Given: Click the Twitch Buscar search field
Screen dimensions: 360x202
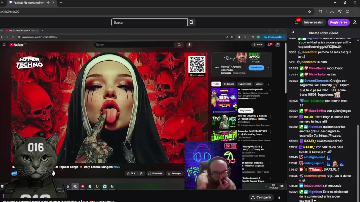Looking at the screenshot, I should click(x=149, y=22).
